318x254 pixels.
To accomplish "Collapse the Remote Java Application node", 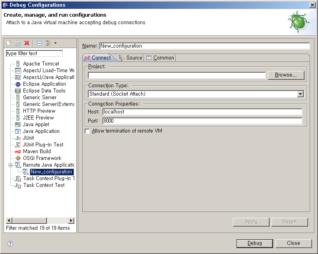I will point(11,165).
